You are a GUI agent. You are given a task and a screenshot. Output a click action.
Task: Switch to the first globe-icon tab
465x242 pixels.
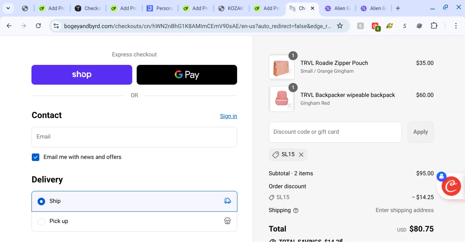25,8
